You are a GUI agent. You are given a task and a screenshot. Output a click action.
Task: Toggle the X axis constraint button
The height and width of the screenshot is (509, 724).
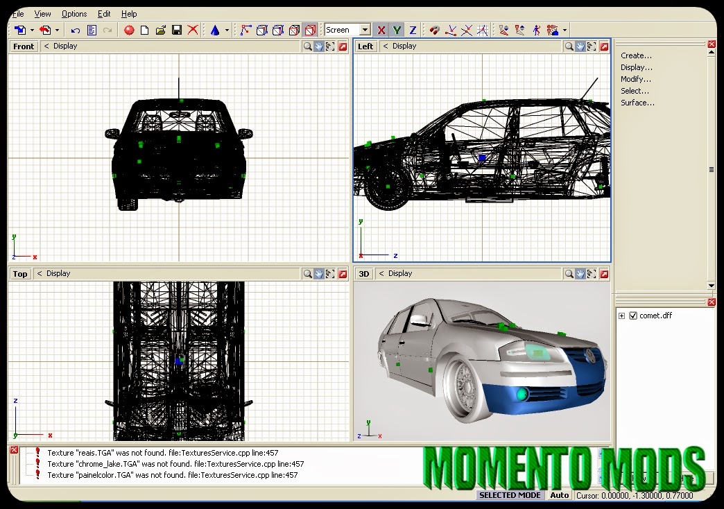[x=381, y=30]
